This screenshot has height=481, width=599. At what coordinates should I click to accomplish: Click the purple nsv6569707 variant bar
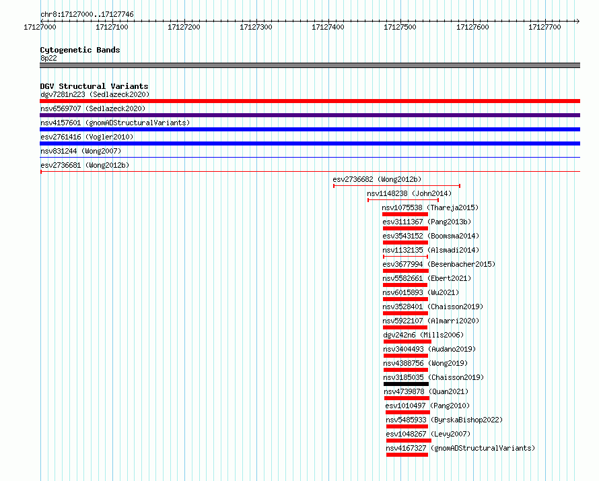310,115
